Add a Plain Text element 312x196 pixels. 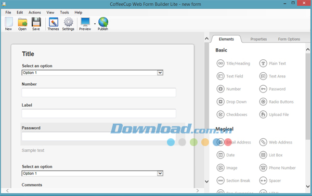272,63
